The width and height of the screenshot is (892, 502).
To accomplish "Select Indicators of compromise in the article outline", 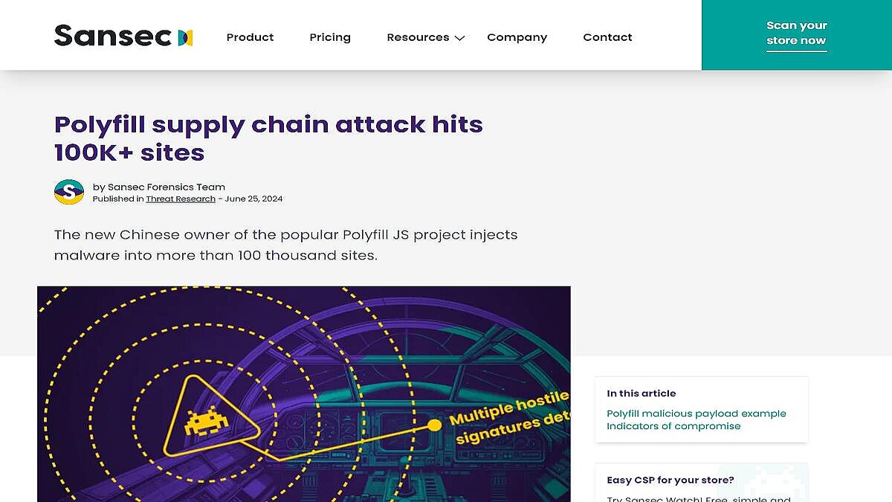I will coord(673,425).
